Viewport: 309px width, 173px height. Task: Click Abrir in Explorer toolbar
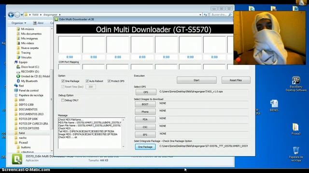[38, 23]
